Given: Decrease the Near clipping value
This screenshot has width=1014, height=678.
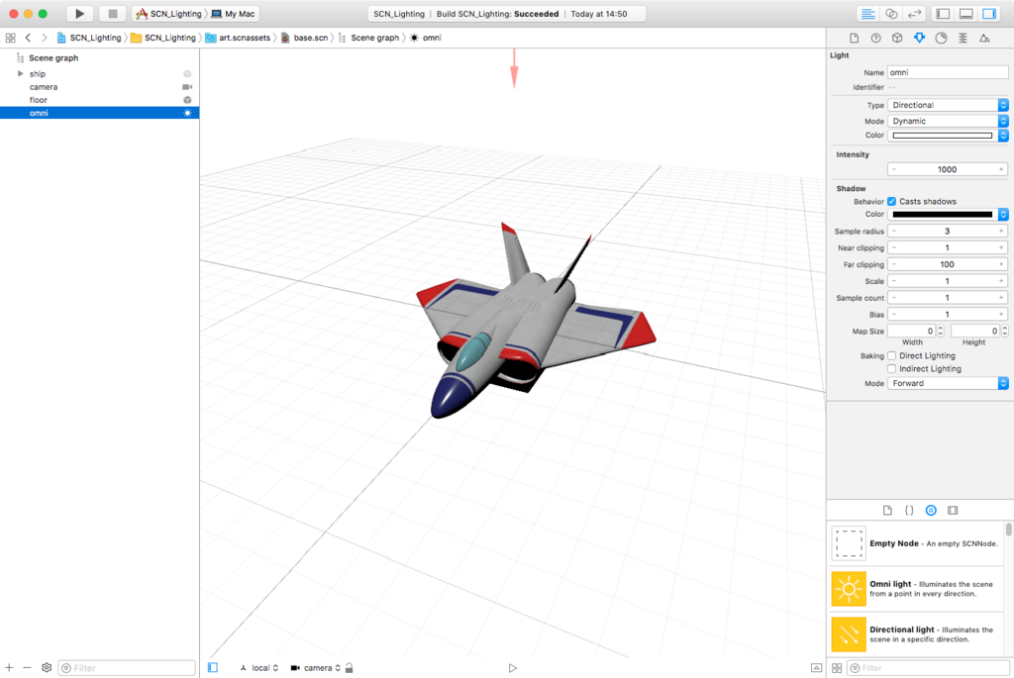Looking at the screenshot, I should pyautogui.click(x=894, y=247).
